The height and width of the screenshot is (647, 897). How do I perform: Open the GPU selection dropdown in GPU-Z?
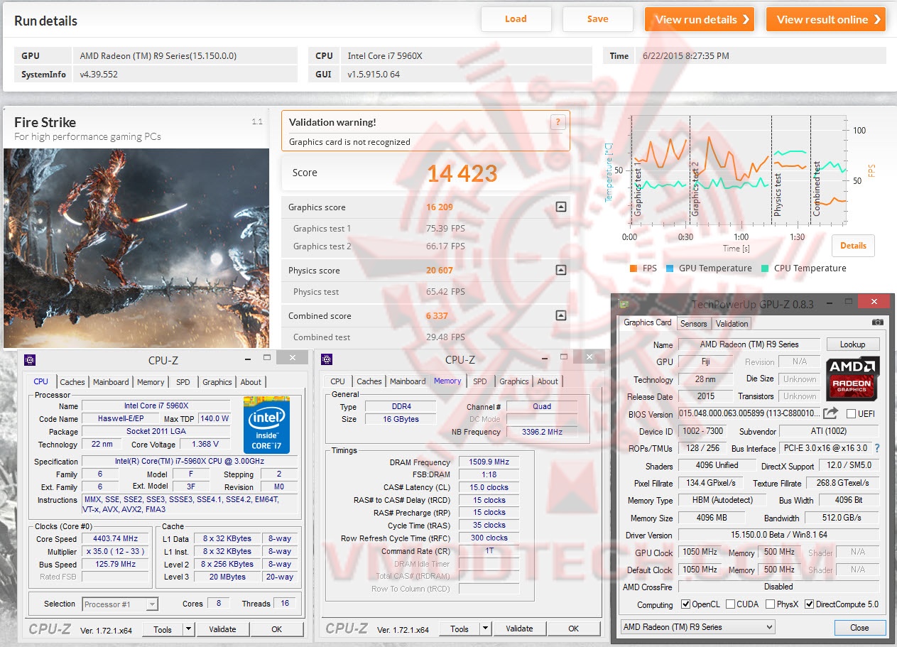tap(697, 627)
